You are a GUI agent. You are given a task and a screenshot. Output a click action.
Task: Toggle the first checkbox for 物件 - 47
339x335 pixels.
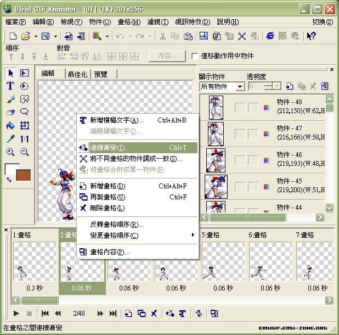click(240, 134)
